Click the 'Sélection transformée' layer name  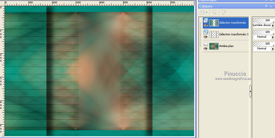[232, 23]
